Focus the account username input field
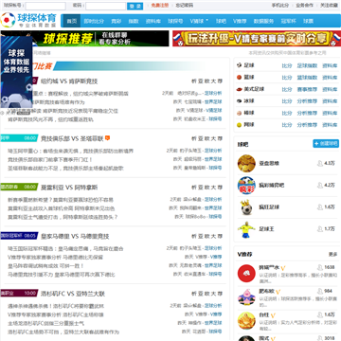Screen dimensions: 341x341 [45, 6]
